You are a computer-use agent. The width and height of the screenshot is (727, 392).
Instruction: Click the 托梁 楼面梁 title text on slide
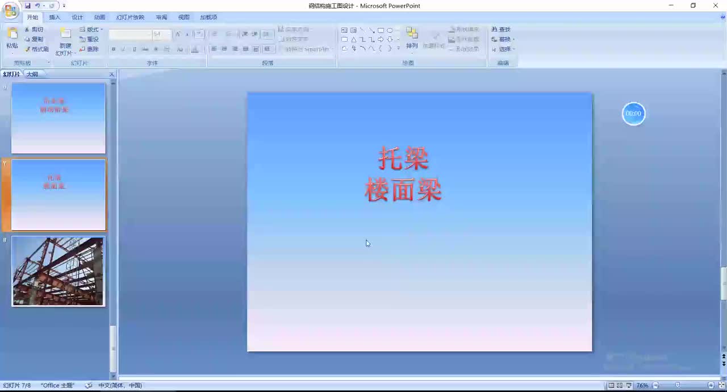tap(403, 174)
